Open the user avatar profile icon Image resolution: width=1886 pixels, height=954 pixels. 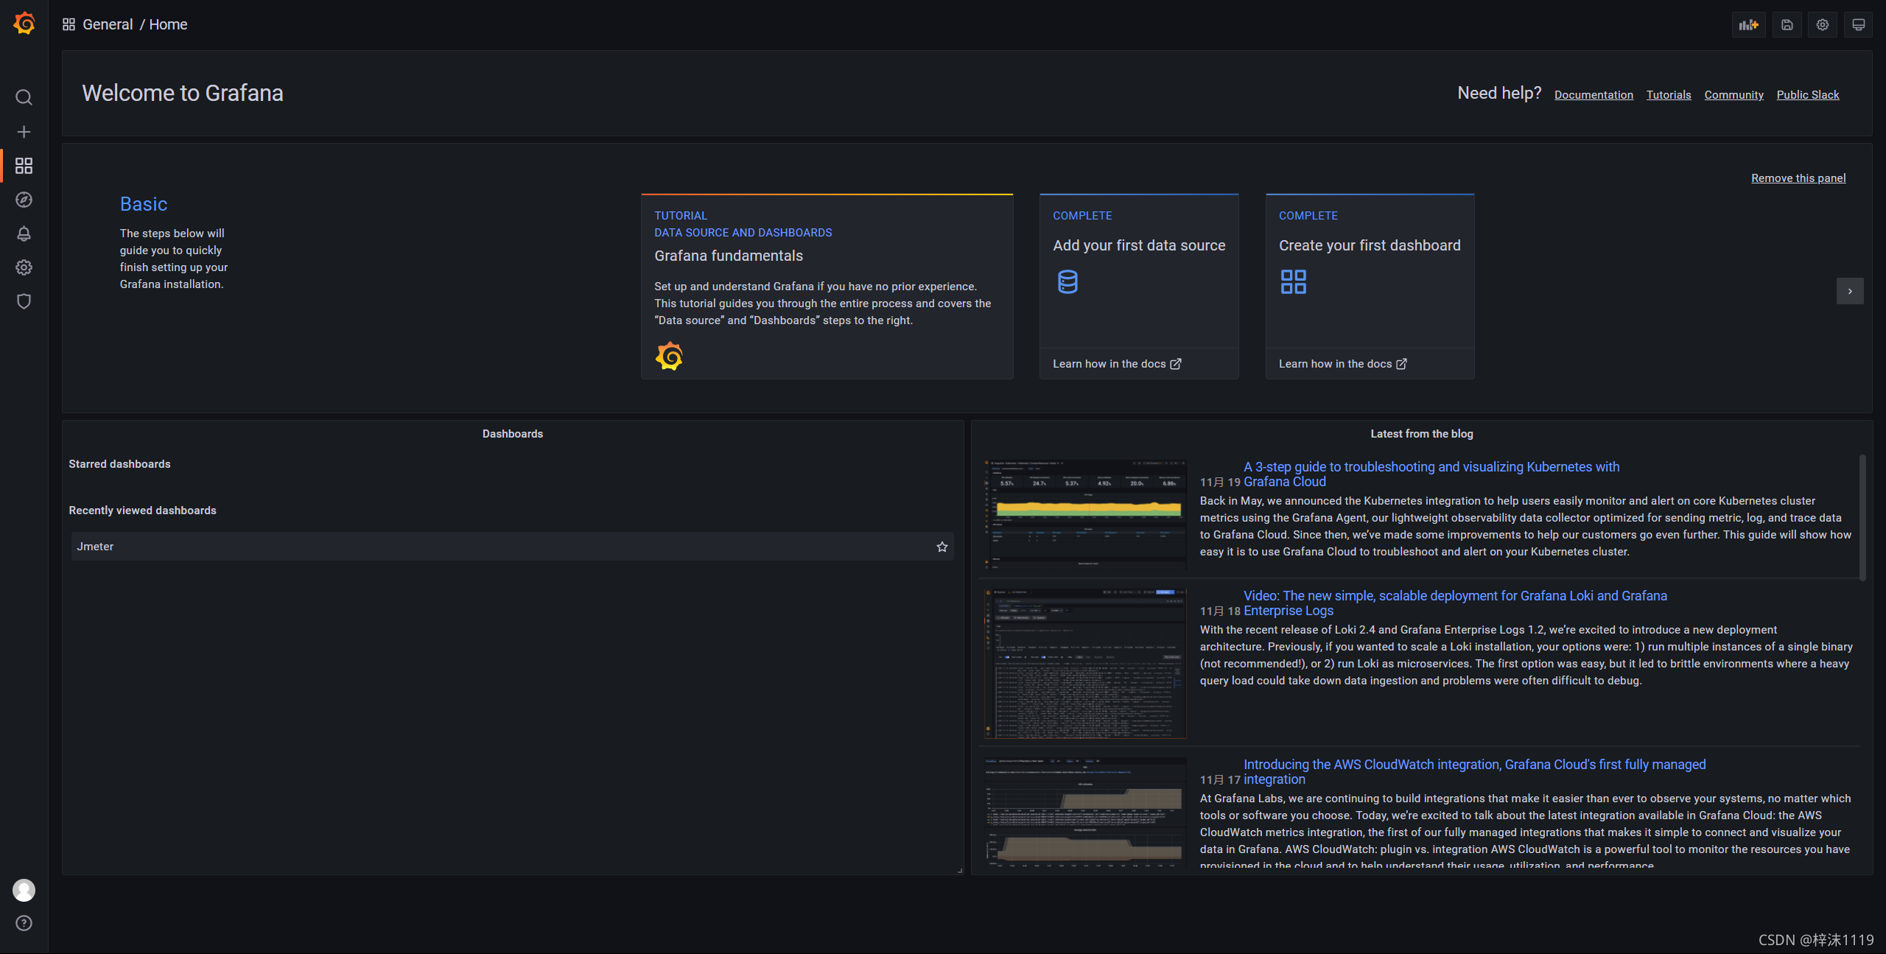click(24, 890)
